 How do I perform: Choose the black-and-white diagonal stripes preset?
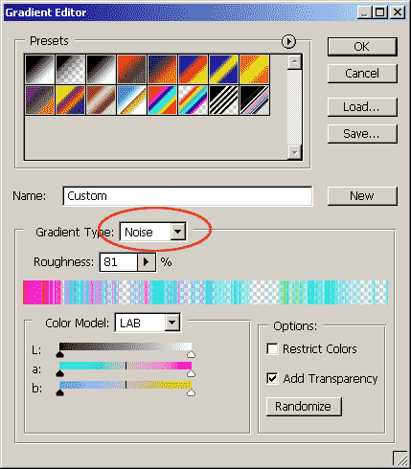pos(223,100)
